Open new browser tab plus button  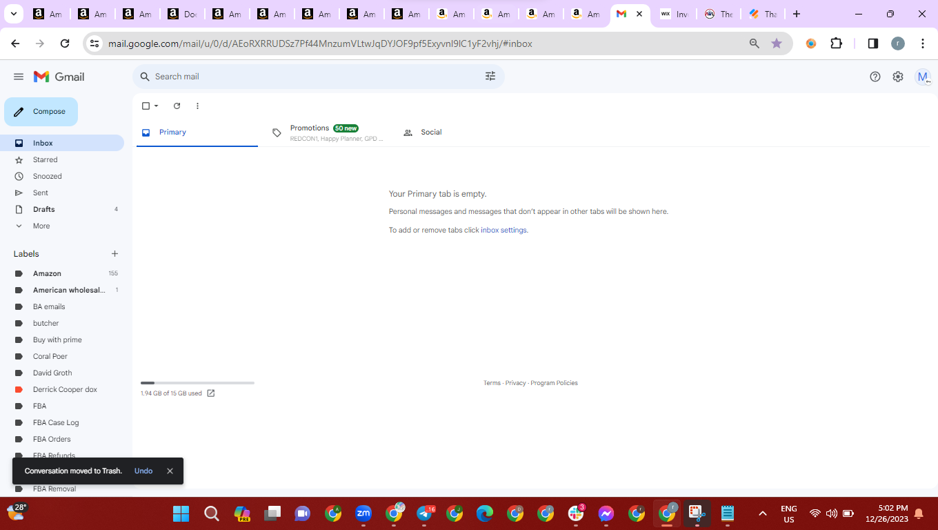(x=797, y=14)
